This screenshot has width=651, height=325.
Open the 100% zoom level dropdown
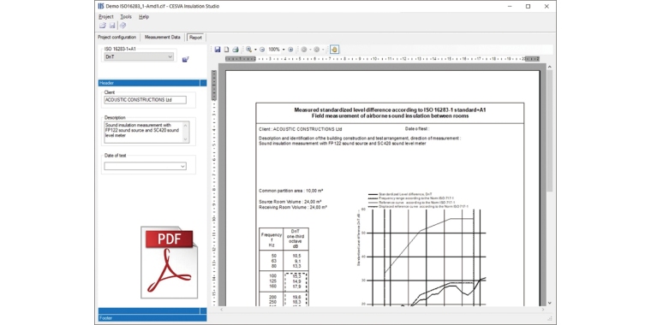(x=284, y=50)
